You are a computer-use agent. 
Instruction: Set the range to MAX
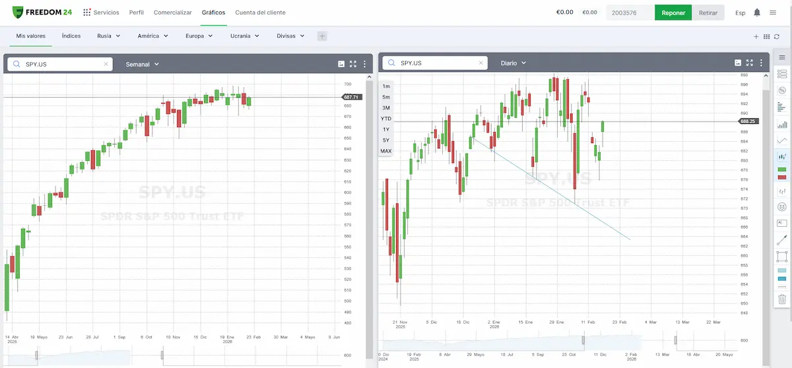[386, 151]
